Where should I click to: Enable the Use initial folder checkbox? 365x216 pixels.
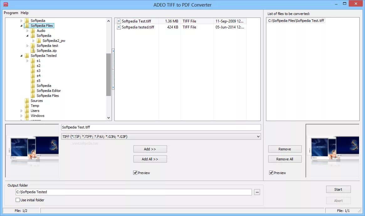pos(18,200)
